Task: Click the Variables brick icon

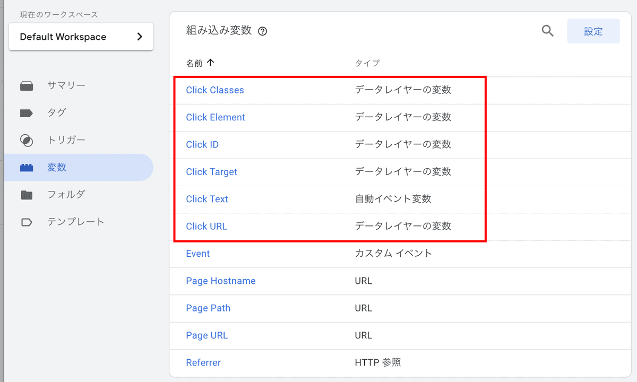Action: [x=27, y=168]
